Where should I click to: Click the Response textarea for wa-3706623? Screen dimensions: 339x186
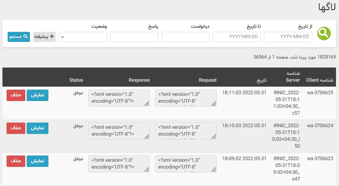click(119, 164)
